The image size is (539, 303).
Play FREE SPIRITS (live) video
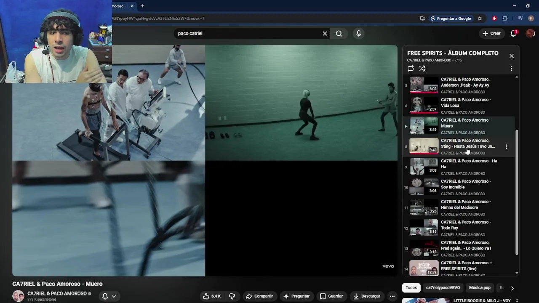point(459,268)
